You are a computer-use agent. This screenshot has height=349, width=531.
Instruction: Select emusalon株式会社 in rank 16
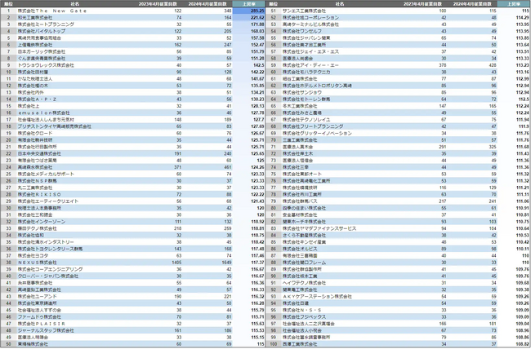[43, 113]
